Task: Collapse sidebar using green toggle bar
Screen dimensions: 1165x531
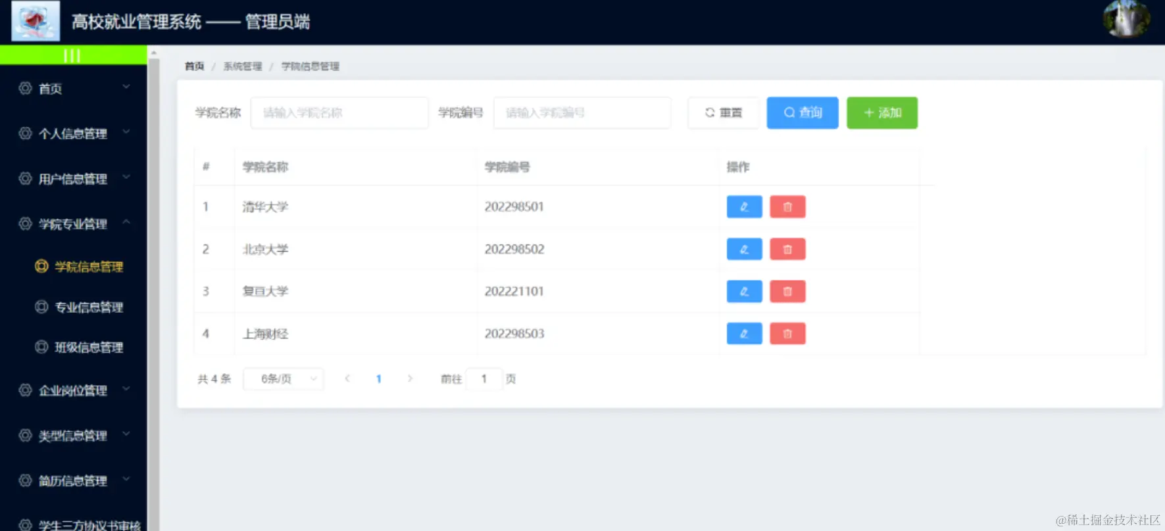Action: (73, 56)
